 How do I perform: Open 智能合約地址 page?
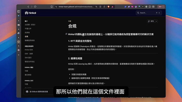tap(29, 61)
